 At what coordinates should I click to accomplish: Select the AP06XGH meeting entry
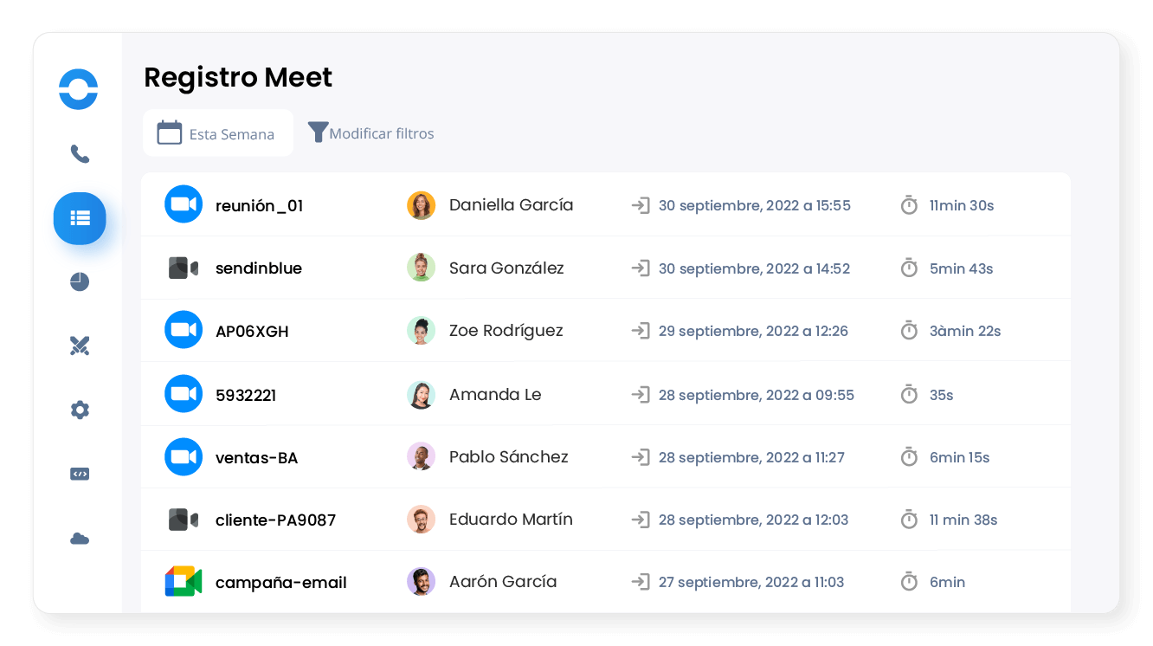click(x=252, y=331)
